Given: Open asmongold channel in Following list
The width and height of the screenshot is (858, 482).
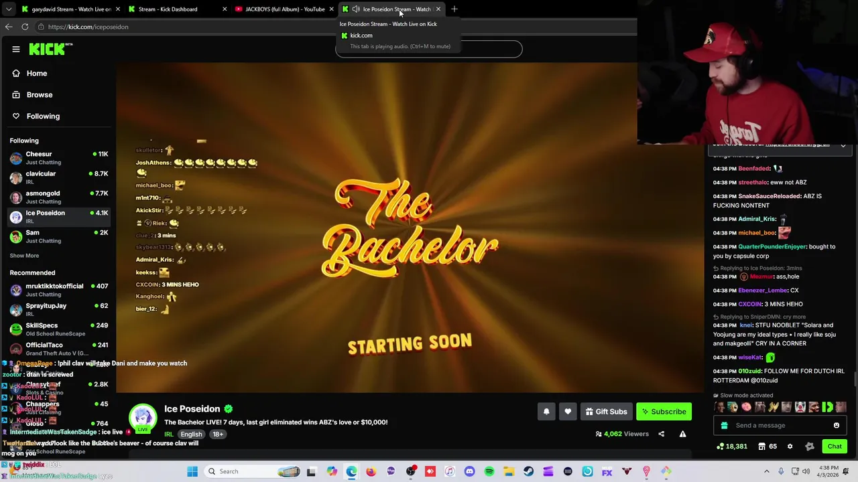Looking at the screenshot, I should coord(59,197).
